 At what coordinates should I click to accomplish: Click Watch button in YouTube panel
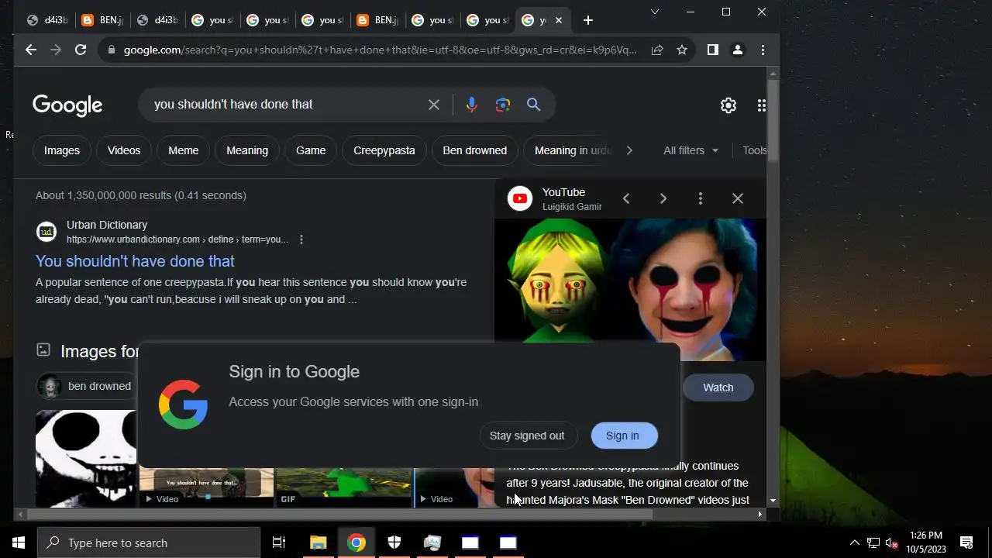(x=718, y=387)
